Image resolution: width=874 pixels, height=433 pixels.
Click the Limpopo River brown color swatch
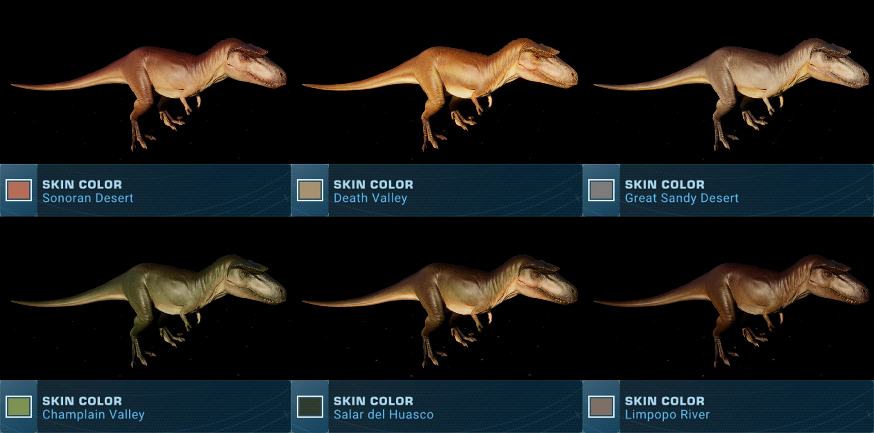coord(601,407)
